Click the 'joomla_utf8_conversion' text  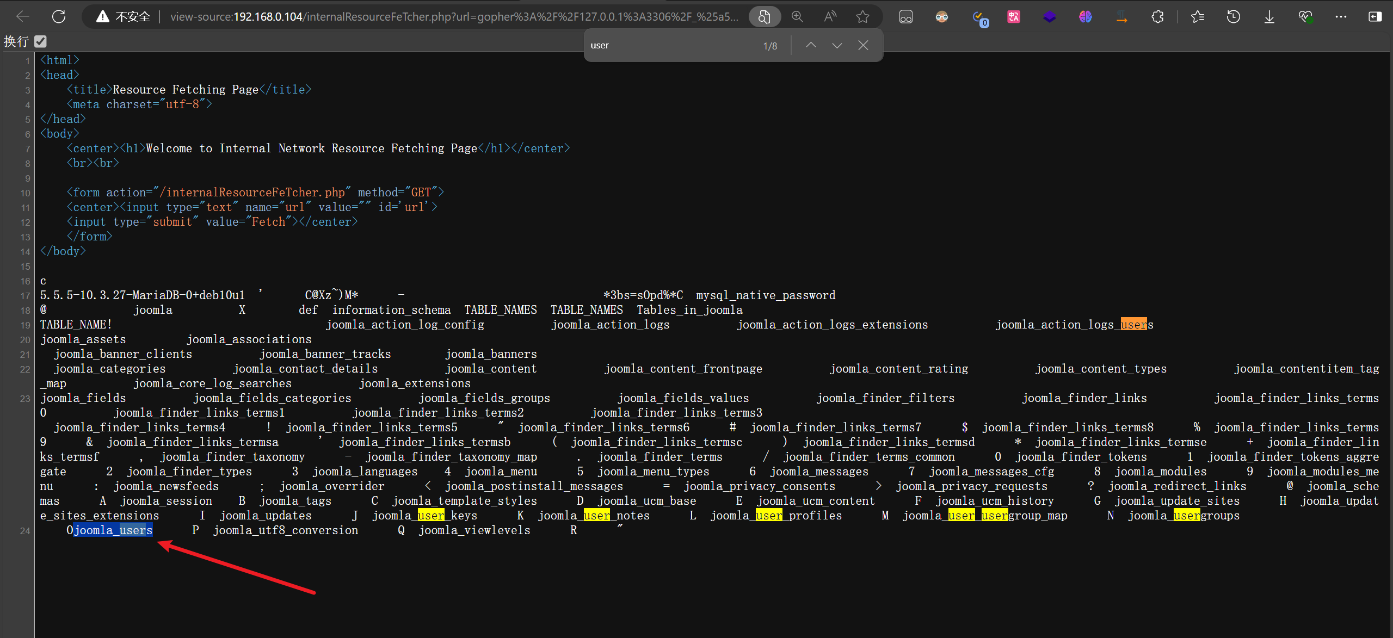(x=285, y=530)
